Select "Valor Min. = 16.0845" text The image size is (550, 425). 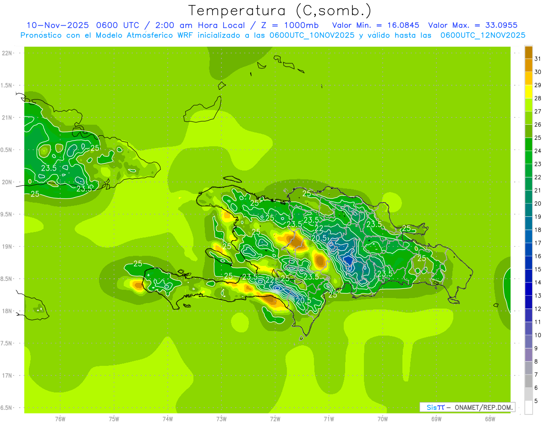375,25
